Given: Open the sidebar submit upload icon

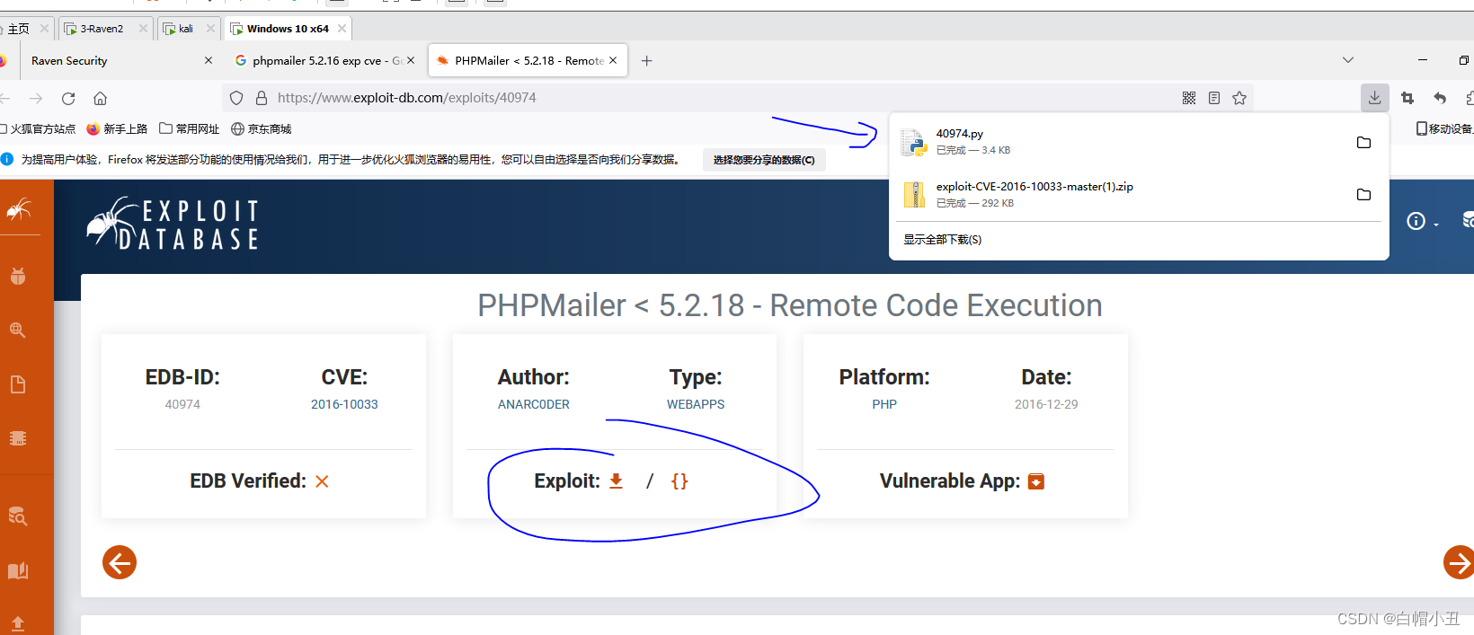Looking at the screenshot, I should click(x=18, y=623).
